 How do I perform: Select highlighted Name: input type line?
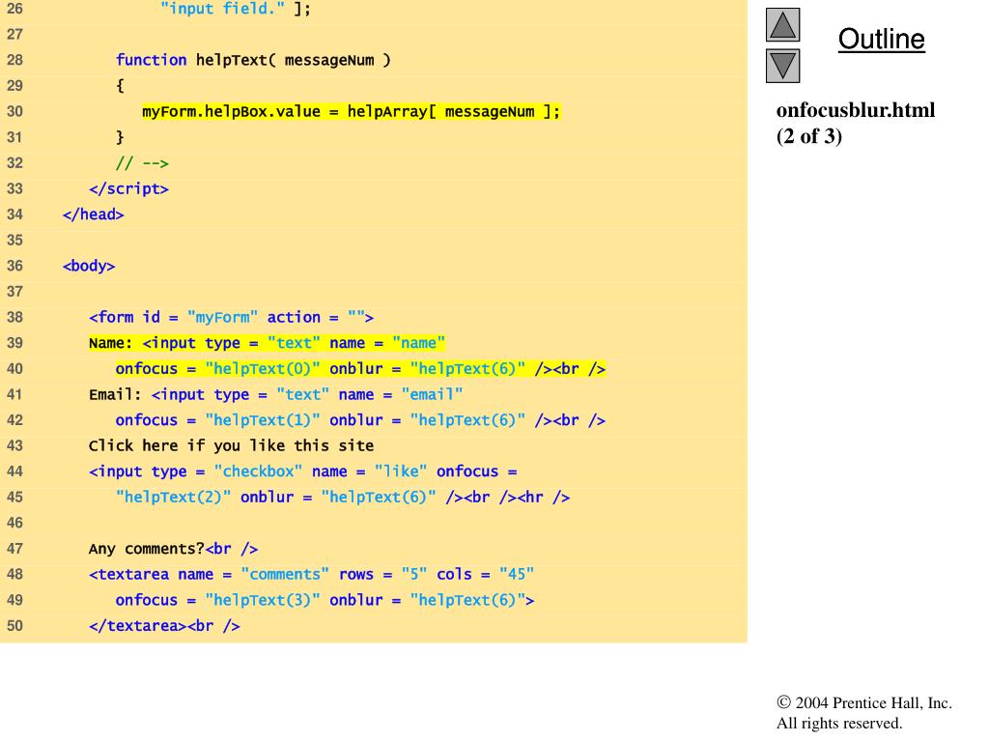(x=267, y=343)
